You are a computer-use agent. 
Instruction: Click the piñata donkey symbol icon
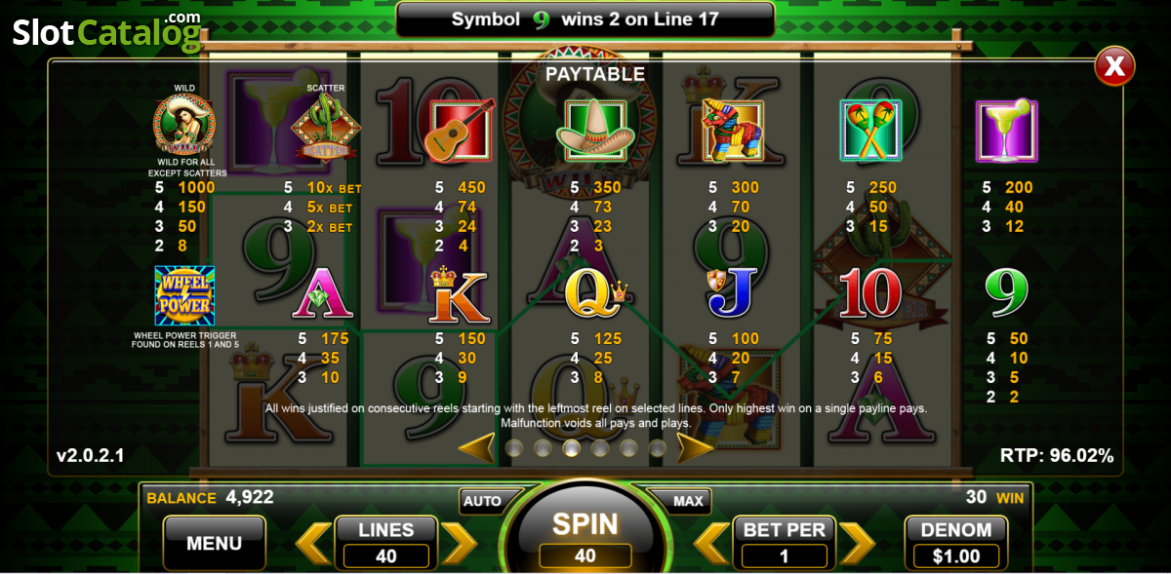734,130
